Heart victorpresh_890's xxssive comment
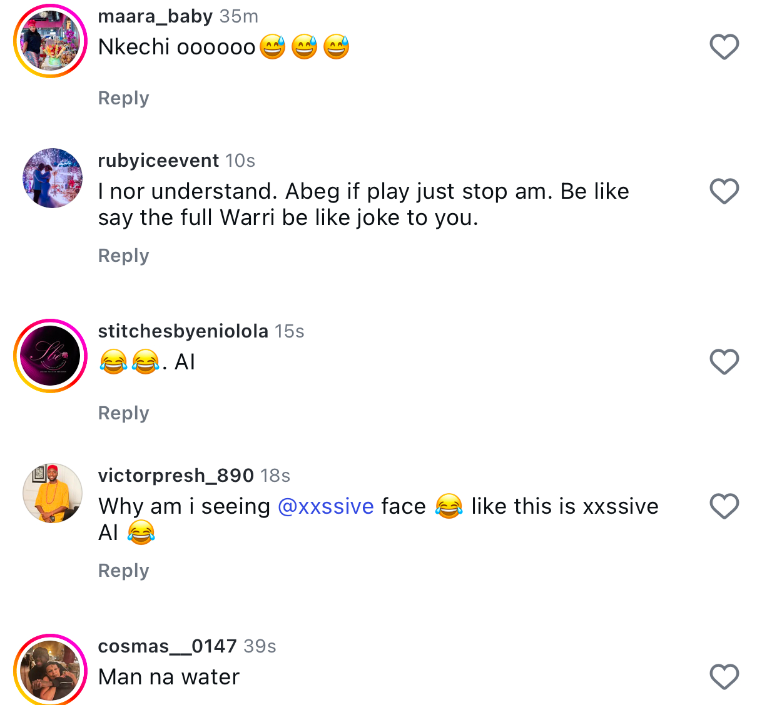Viewport: 777px width, 705px height. (x=724, y=506)
